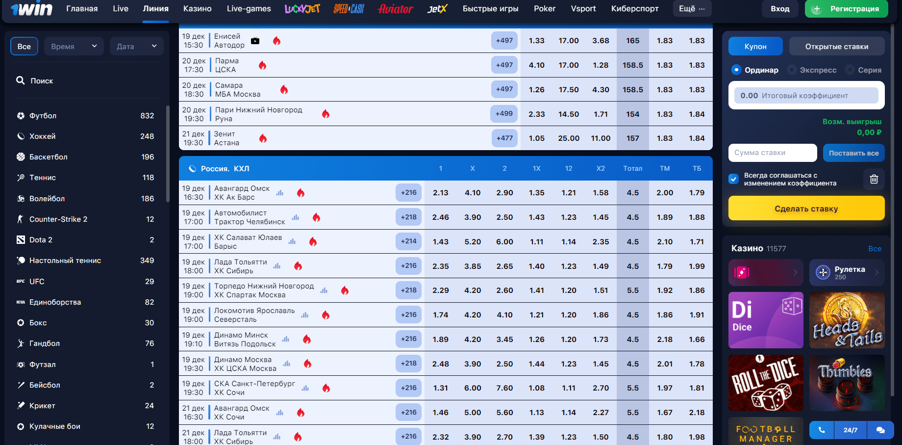The width and height of the screenshot is (902, 445).
Task: Open the Aviator game logo
Action: coord(395,8)
